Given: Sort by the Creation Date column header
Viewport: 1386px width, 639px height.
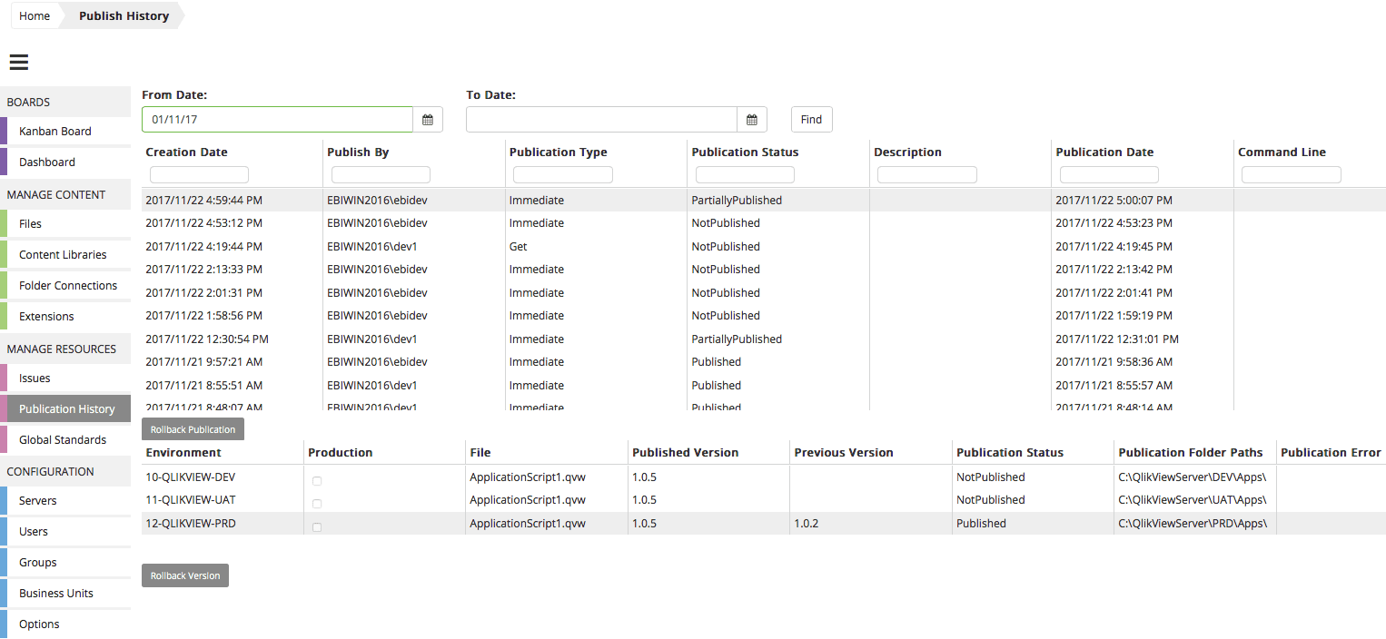Looking at the screenshot, I should (x=187, y=152).
